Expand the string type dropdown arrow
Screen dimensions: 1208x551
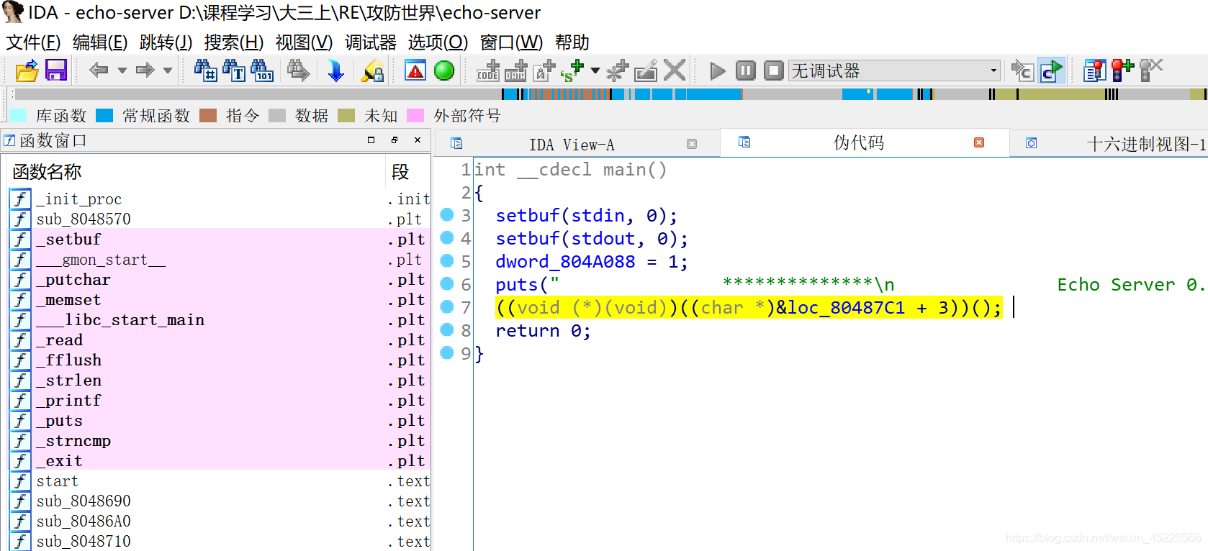595,70
